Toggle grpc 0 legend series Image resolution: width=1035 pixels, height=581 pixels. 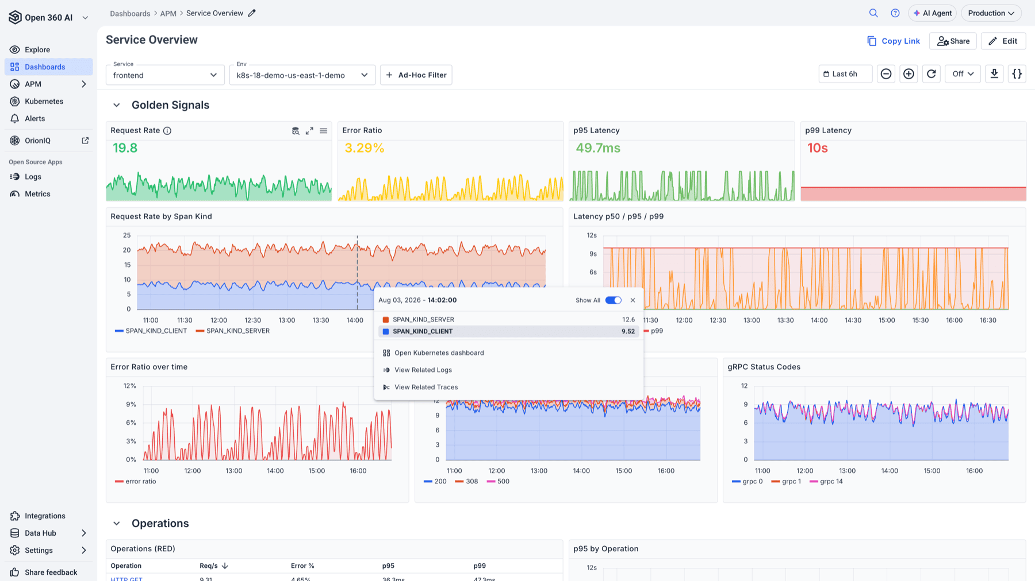[x=747, y=482]
